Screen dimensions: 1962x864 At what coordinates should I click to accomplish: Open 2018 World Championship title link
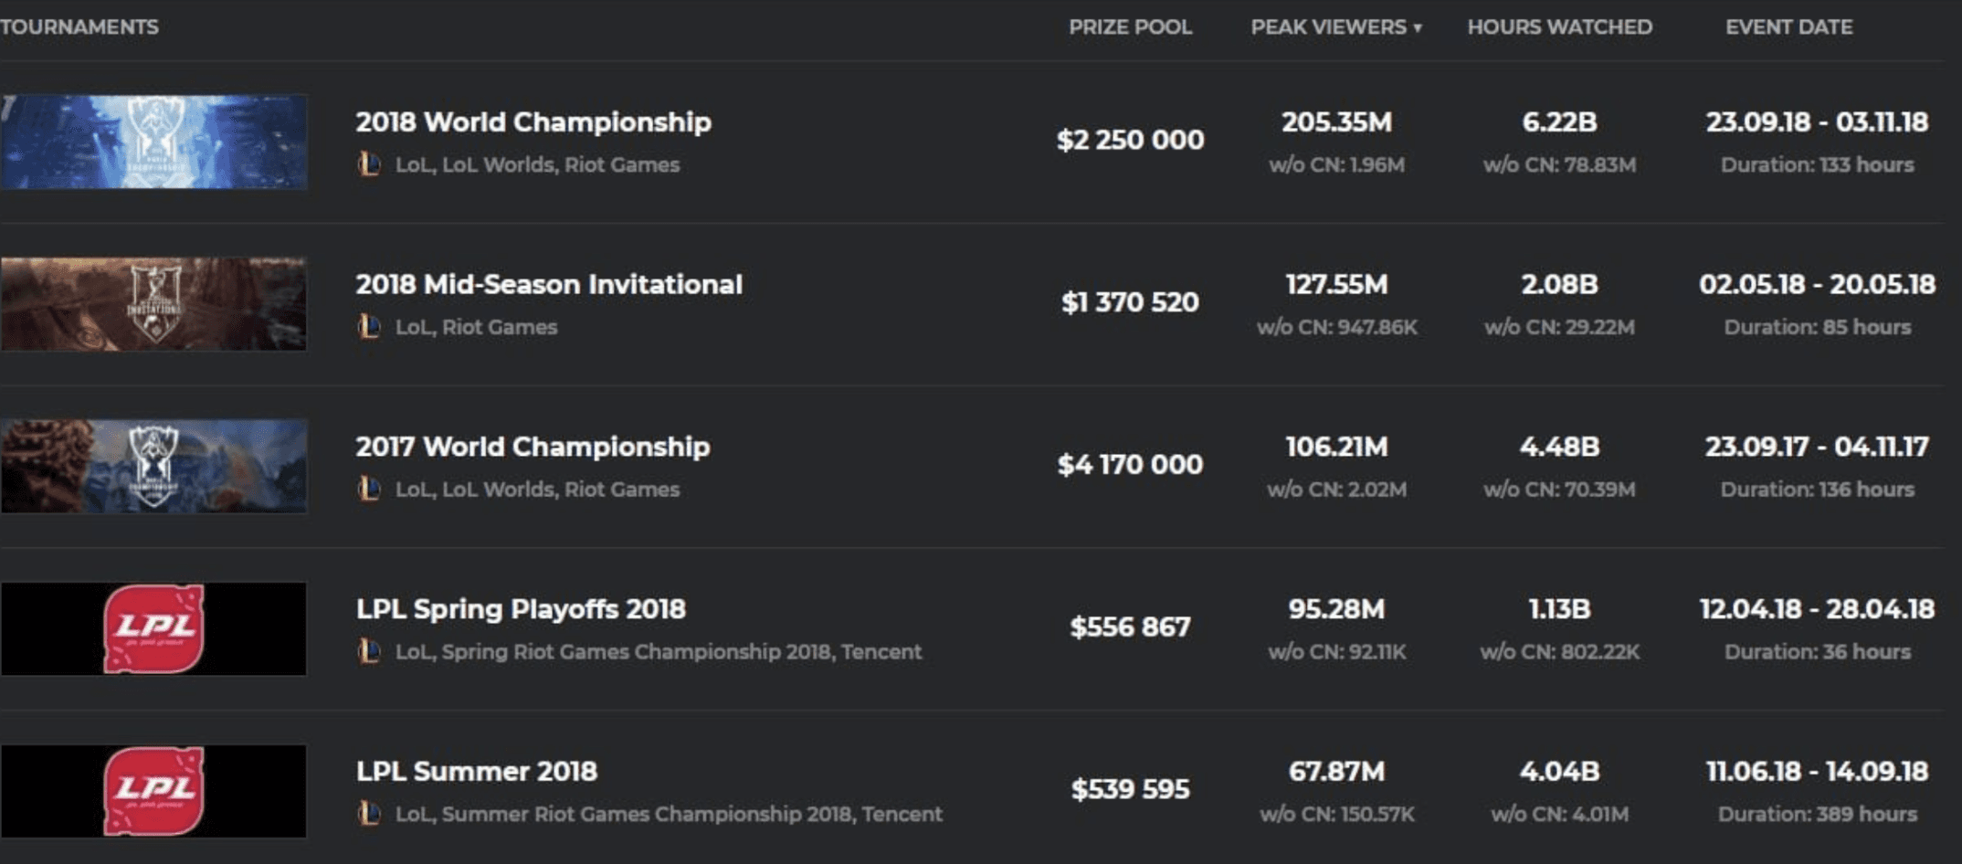[533, 122]
